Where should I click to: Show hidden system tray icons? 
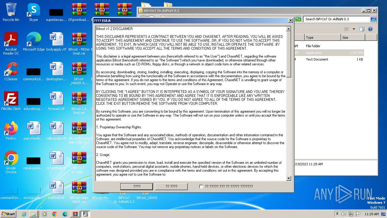[337, 214]
